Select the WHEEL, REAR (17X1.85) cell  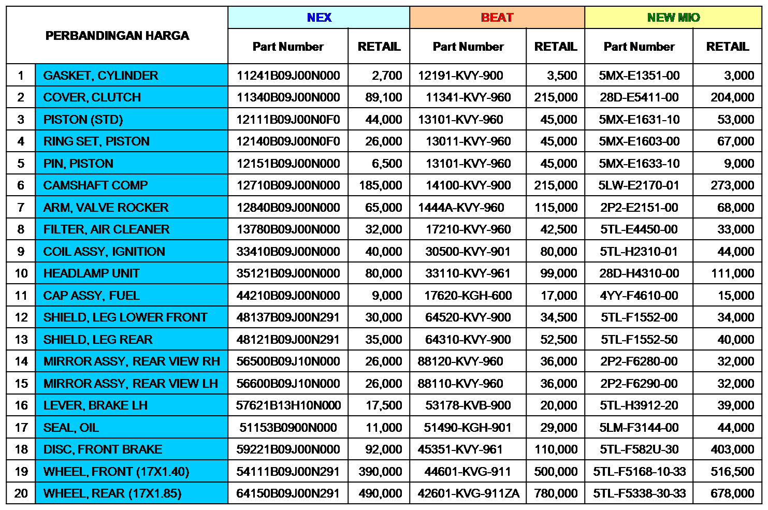(x=132, y=493)
